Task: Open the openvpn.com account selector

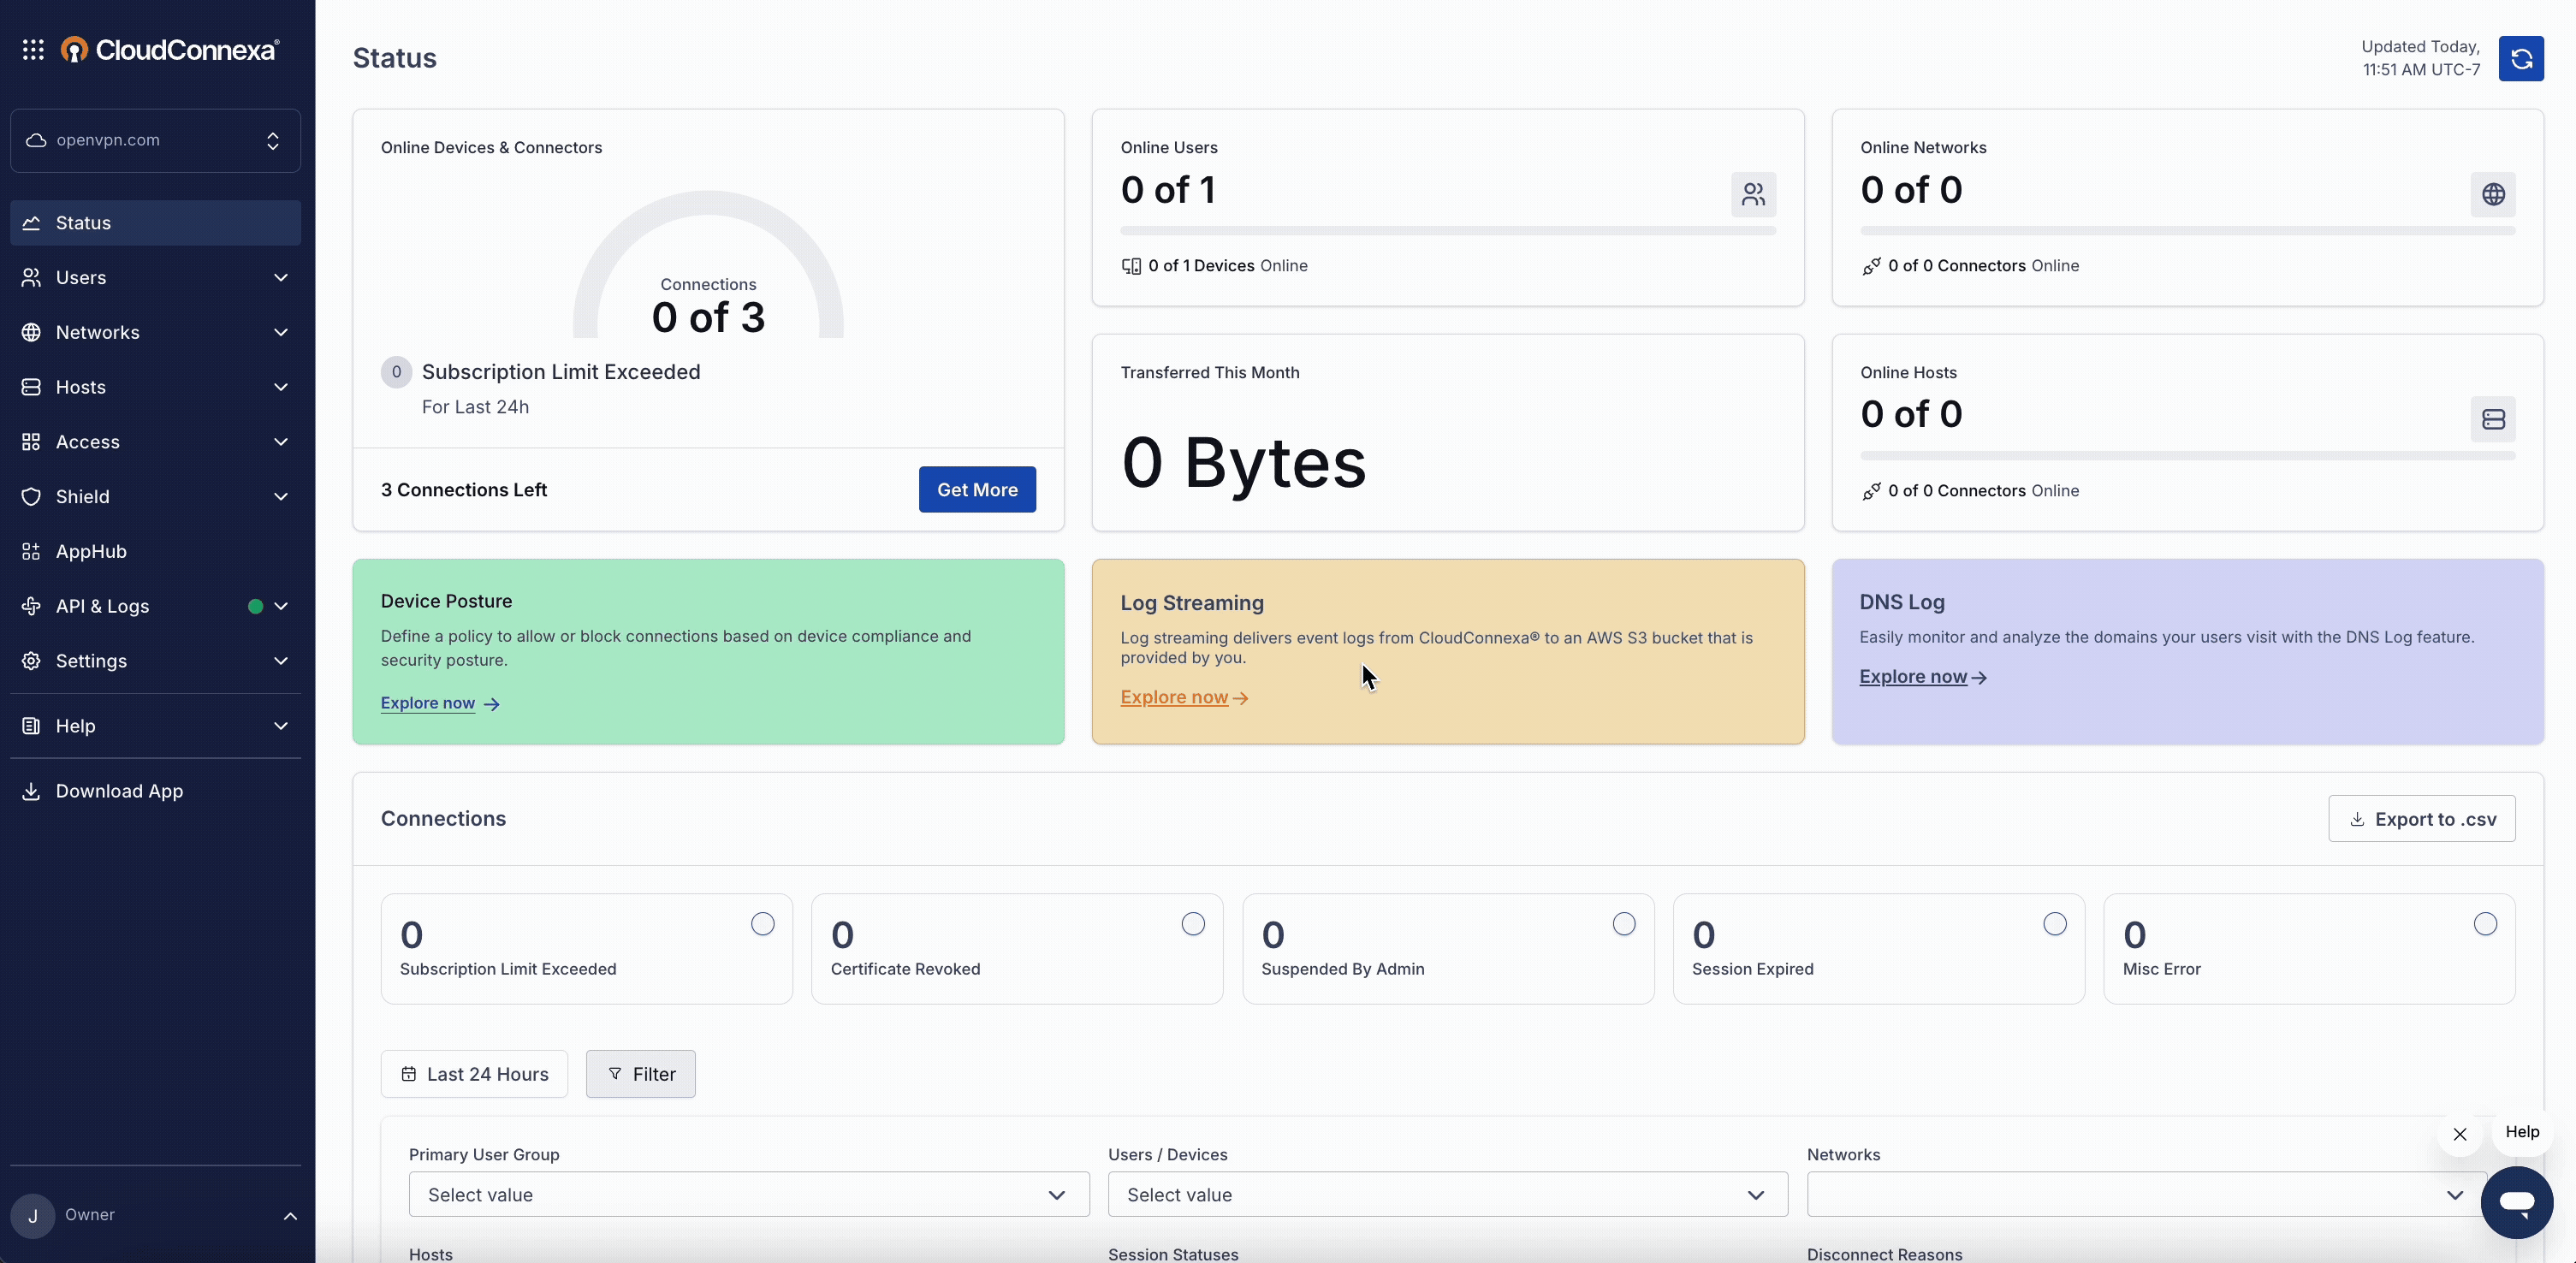Action: click(155, 140)
